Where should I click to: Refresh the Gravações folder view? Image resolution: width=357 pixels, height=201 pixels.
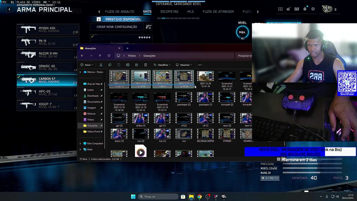[109, 56]
